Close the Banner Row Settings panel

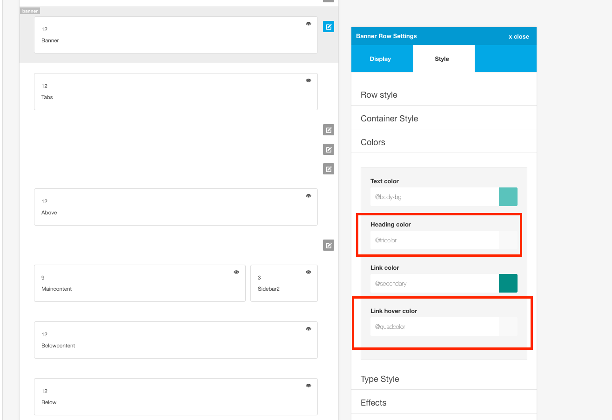point(518,36)
